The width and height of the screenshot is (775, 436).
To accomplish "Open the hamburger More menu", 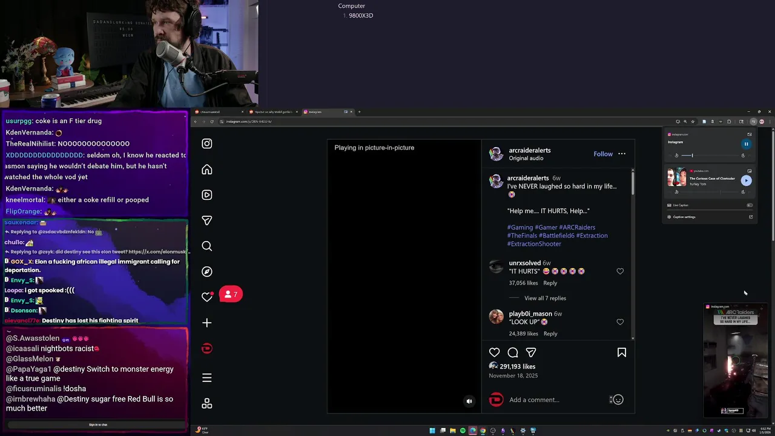I will tap(207, 378).
